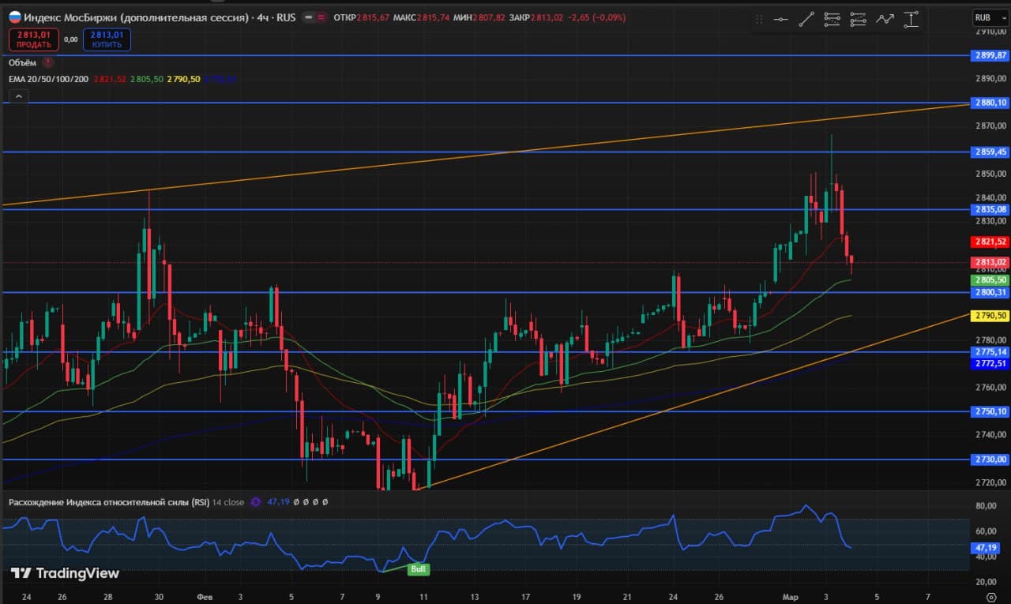The image size is (1011, 604).
Task: Click the purple RSI indicator status icon
Action: pos(255,501)
